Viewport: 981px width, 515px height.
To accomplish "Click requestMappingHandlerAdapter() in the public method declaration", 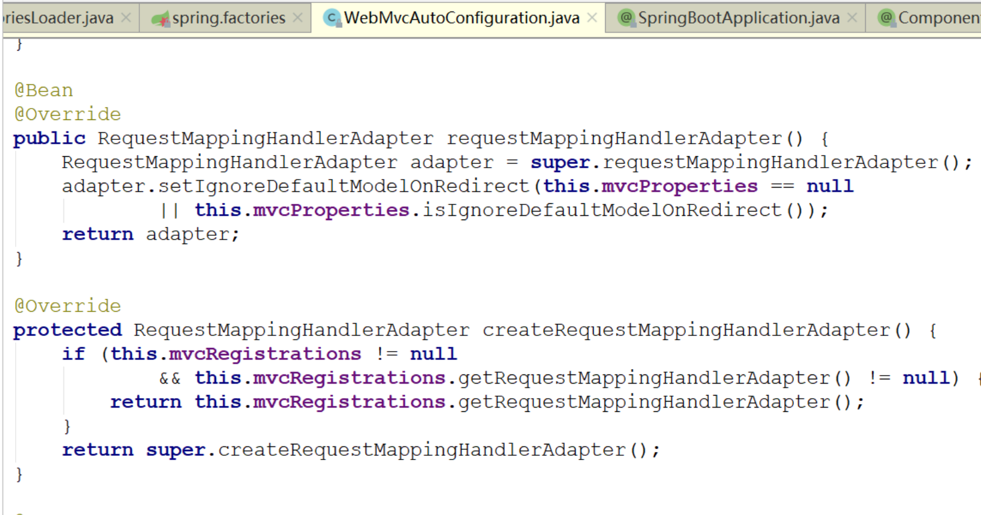I will pos(625,139).
